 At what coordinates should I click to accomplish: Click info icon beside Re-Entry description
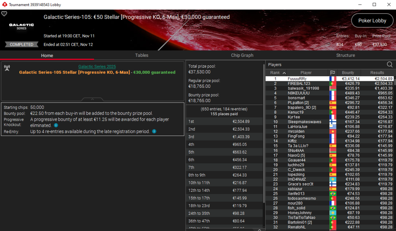154,131
